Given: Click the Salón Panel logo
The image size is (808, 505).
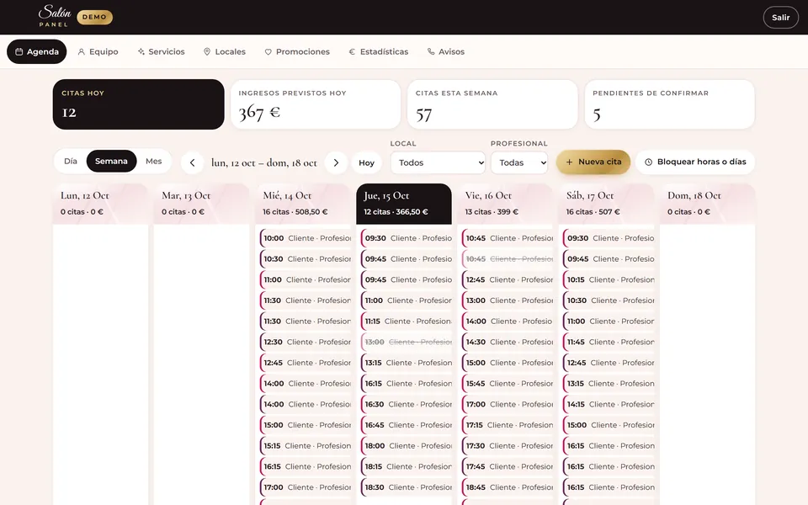Looking at the screenshot, I should click(x=55, y=16).
